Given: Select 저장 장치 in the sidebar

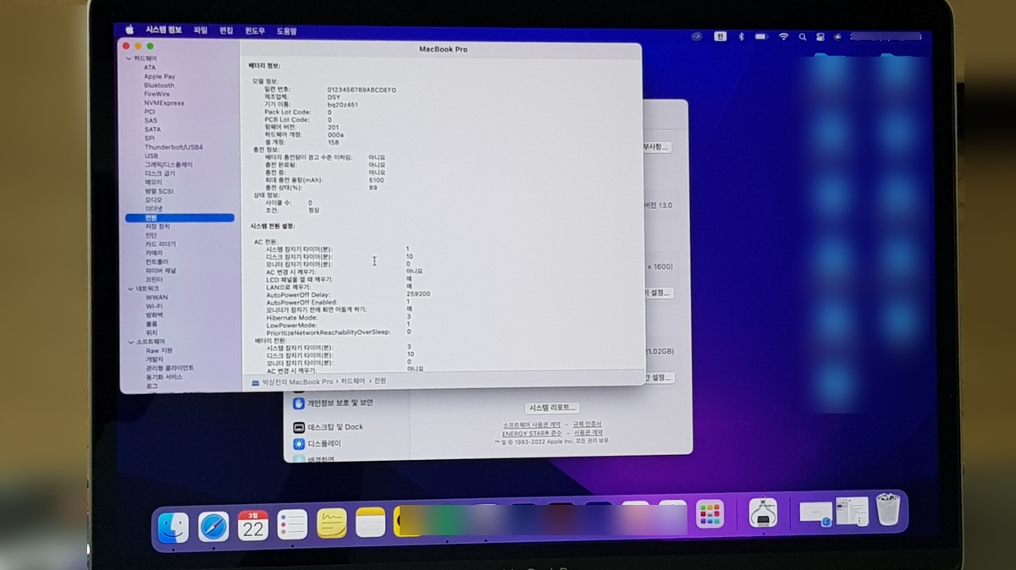Looking at the screenshot, I should pyautogui.click(x=157, y=227).
